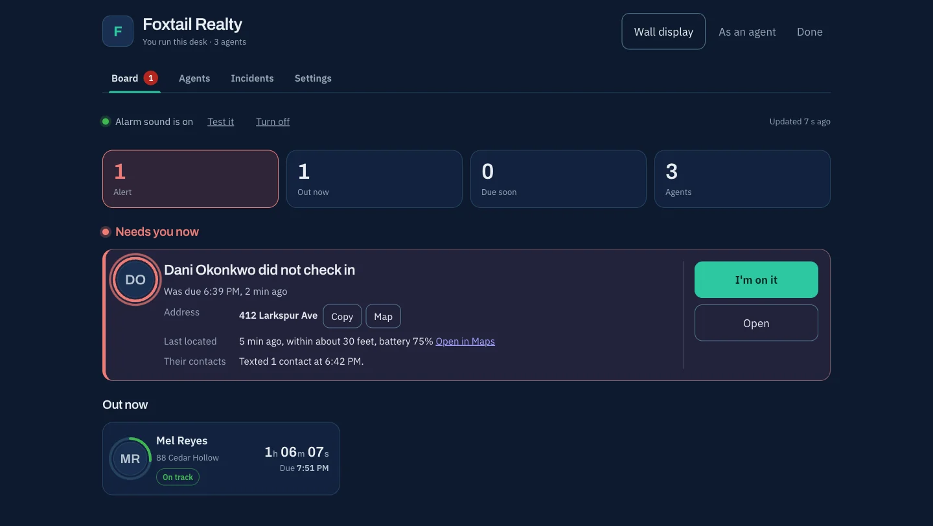This screenshot has height=526, width=933.
Task: Click the Foxtail Realty F logo icon
Action: click(118, 31)
